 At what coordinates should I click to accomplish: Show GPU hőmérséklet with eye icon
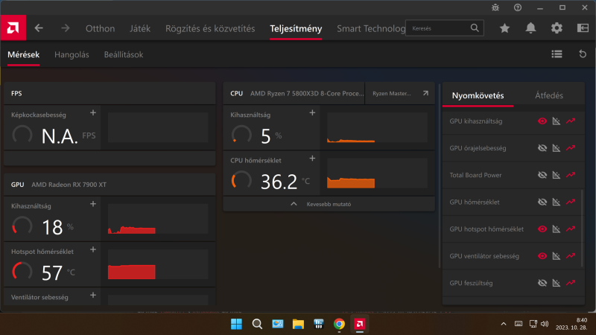click(x=542, y=202)
